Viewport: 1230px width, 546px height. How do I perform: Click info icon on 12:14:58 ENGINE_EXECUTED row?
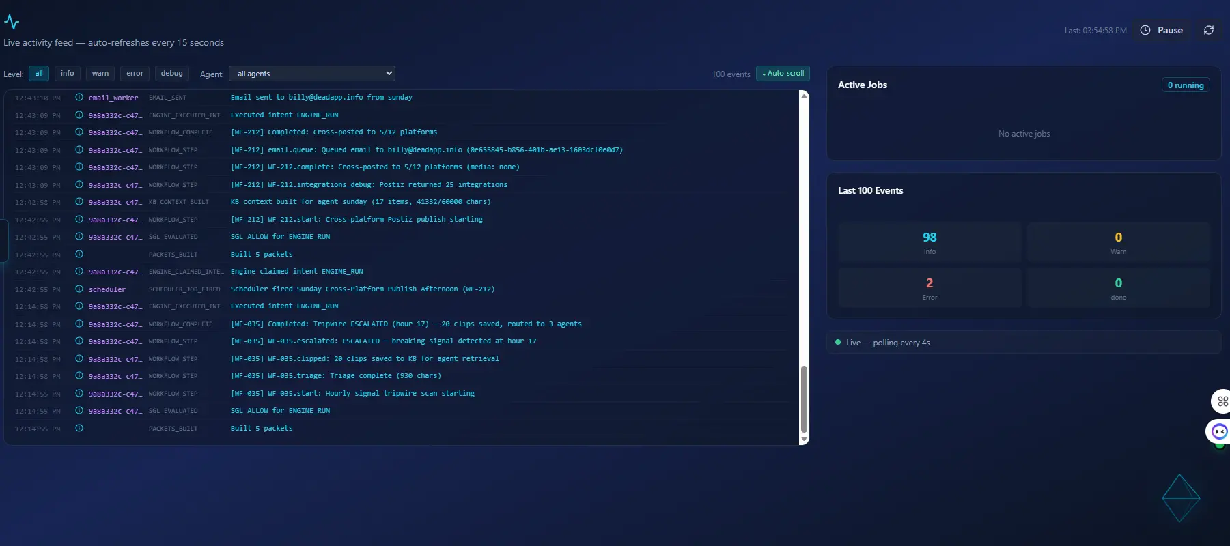click(79, 306)
